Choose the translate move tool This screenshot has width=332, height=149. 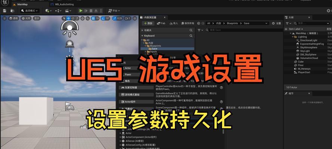68,18
